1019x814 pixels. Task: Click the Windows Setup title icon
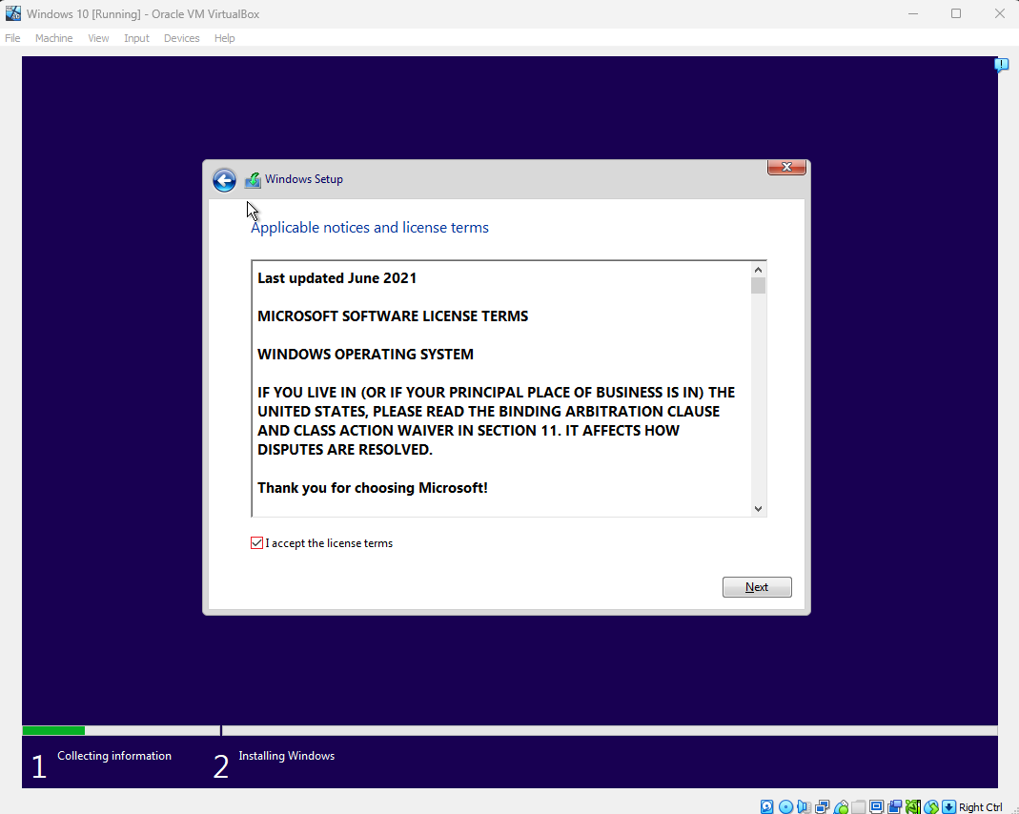tap(253, 180)
